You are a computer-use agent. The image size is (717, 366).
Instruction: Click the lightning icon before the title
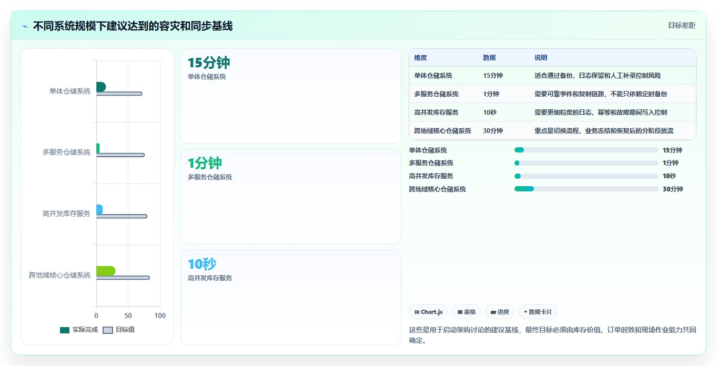[25, 26]
